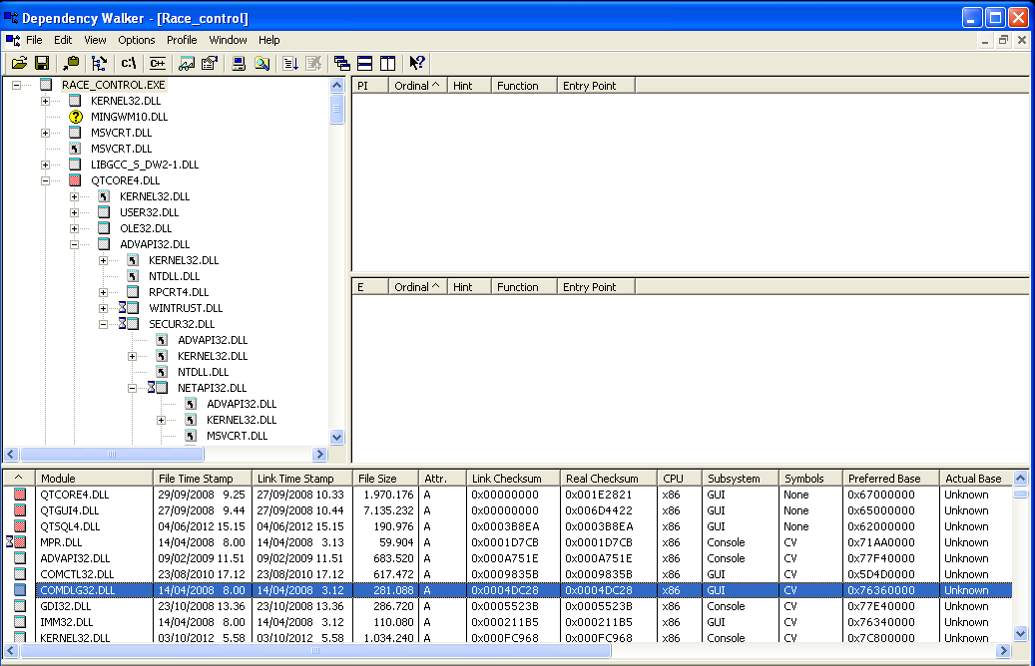Sort module list by Preferred Base column
The height and width of the screenshot is (666, 1035).
click(x=891, y=479)
